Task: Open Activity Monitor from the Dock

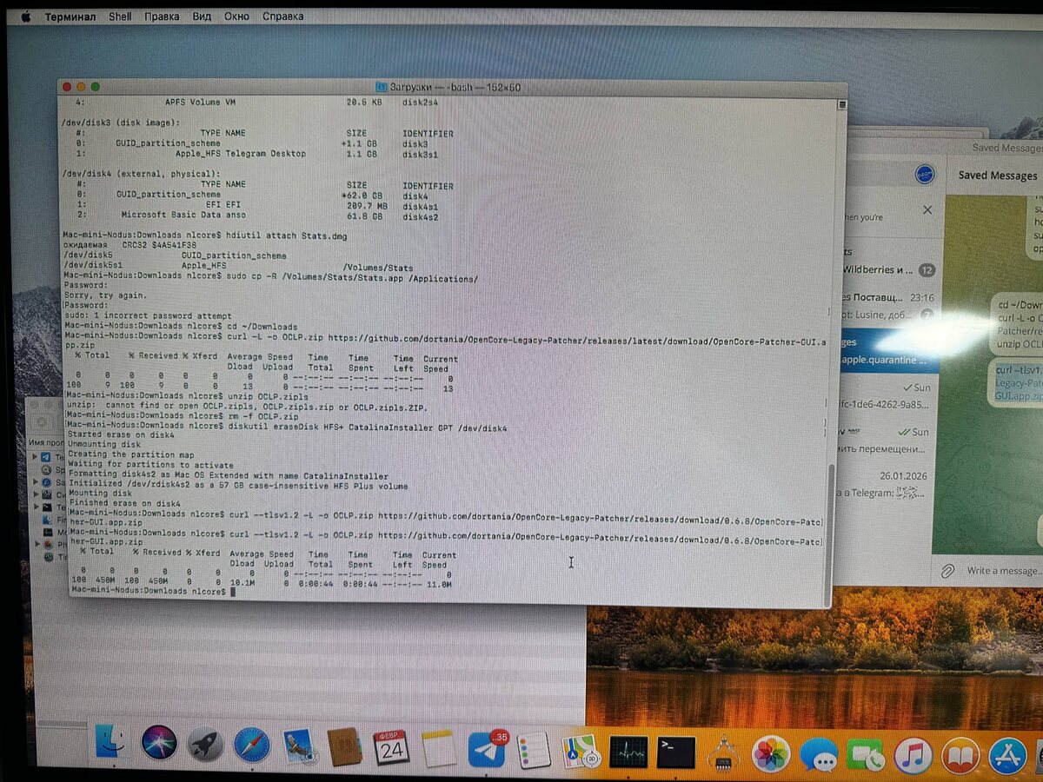Action: [628, 752]
